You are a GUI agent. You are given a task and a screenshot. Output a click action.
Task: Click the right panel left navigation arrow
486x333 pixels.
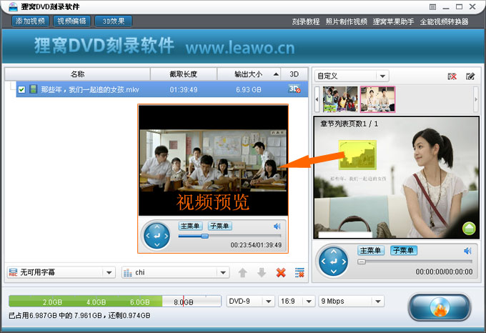323,262
